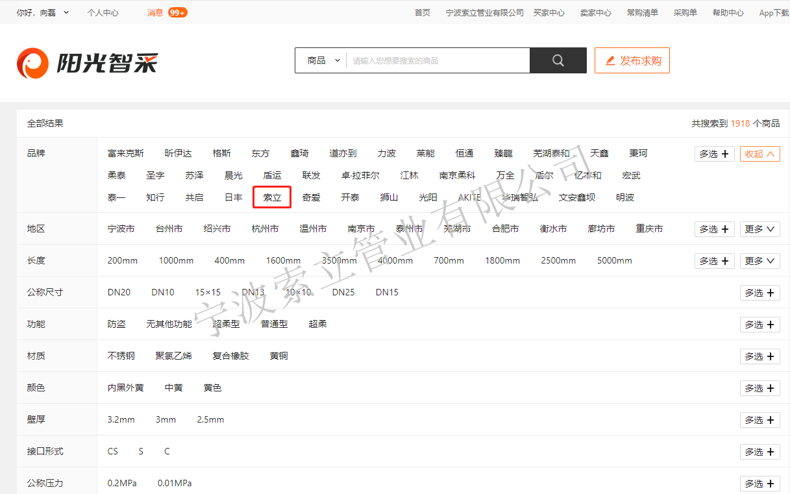
Task: Click the plus icon on 壁厚 多选
Action: tap(771, 419)
